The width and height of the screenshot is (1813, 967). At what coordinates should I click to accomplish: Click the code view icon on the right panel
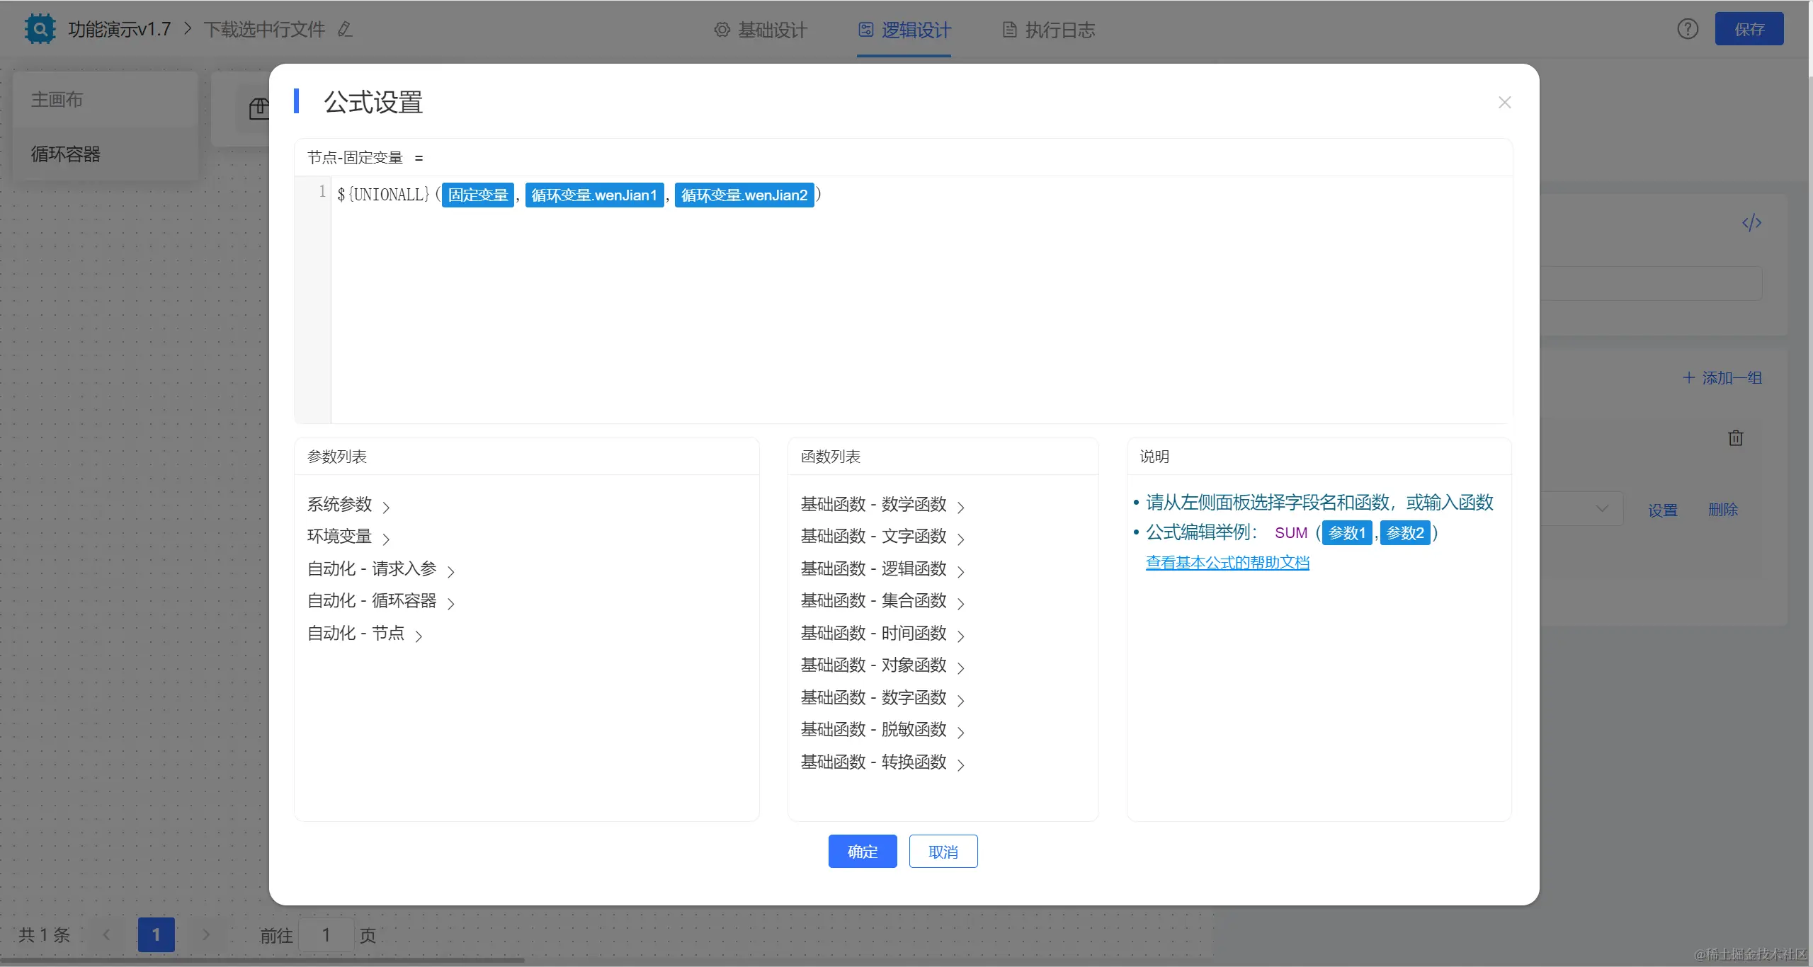pos(1751,224)
